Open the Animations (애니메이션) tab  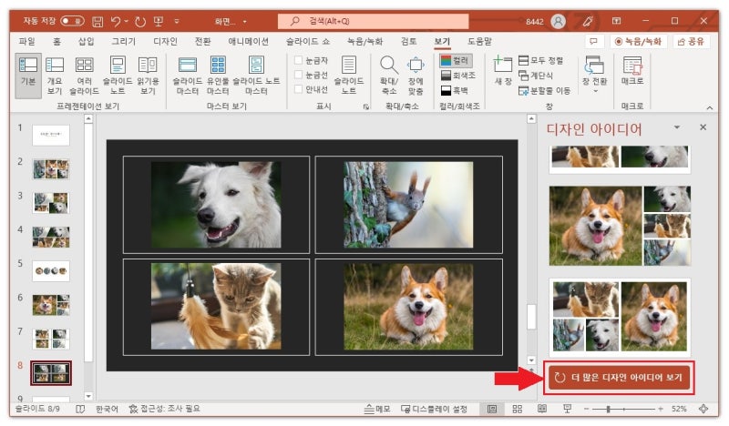click(248, 41)
